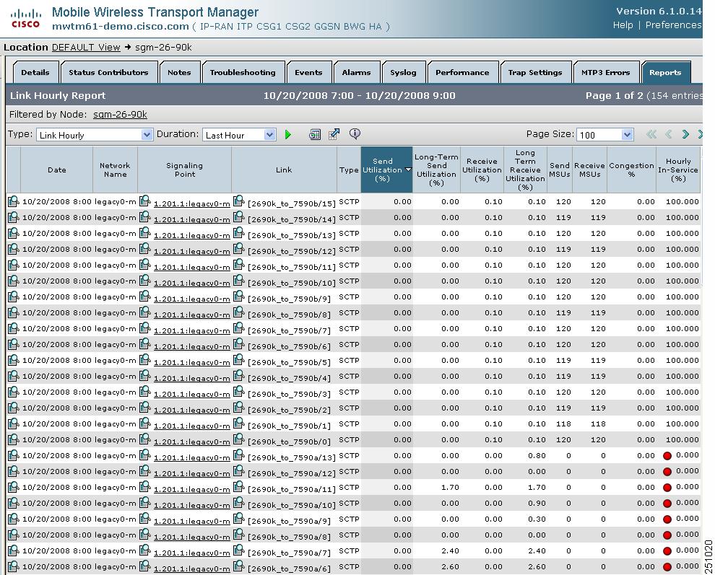Open row icon left of date for 2690k_to_7590b/6
The width and height of the screenshot is (715, 575).
13,344
